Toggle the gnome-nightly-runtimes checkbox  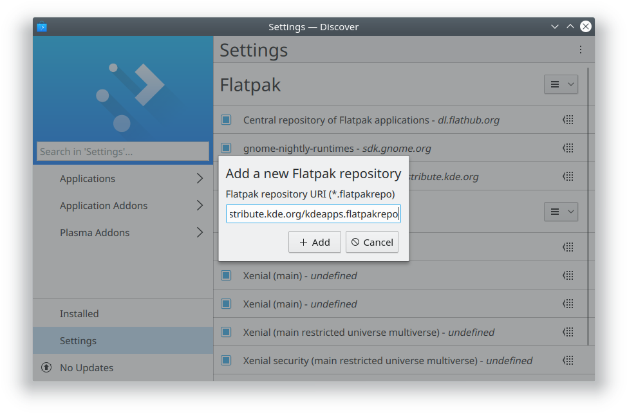pyautogui.click(x=226, y=147)
